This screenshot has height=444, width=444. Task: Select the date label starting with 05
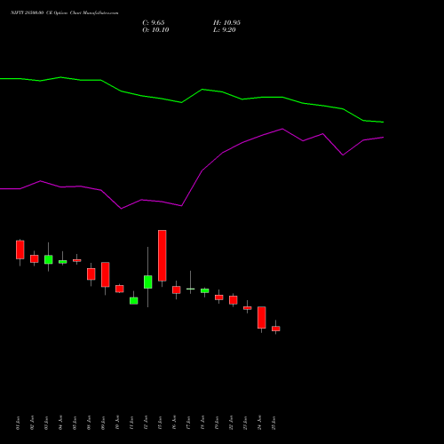click(x=75, y=423)
